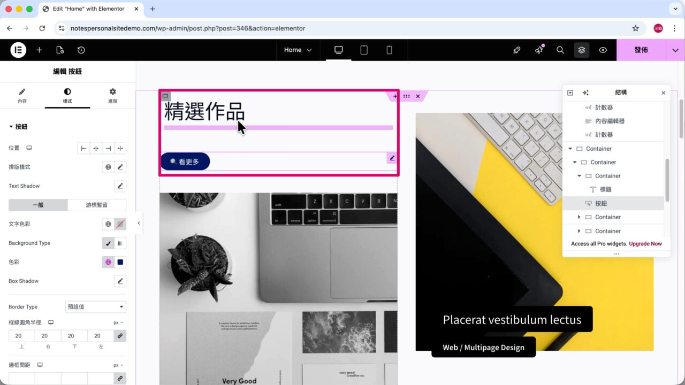
Task: Open global fonts for 排版樣式
Action: pos(108,167)
